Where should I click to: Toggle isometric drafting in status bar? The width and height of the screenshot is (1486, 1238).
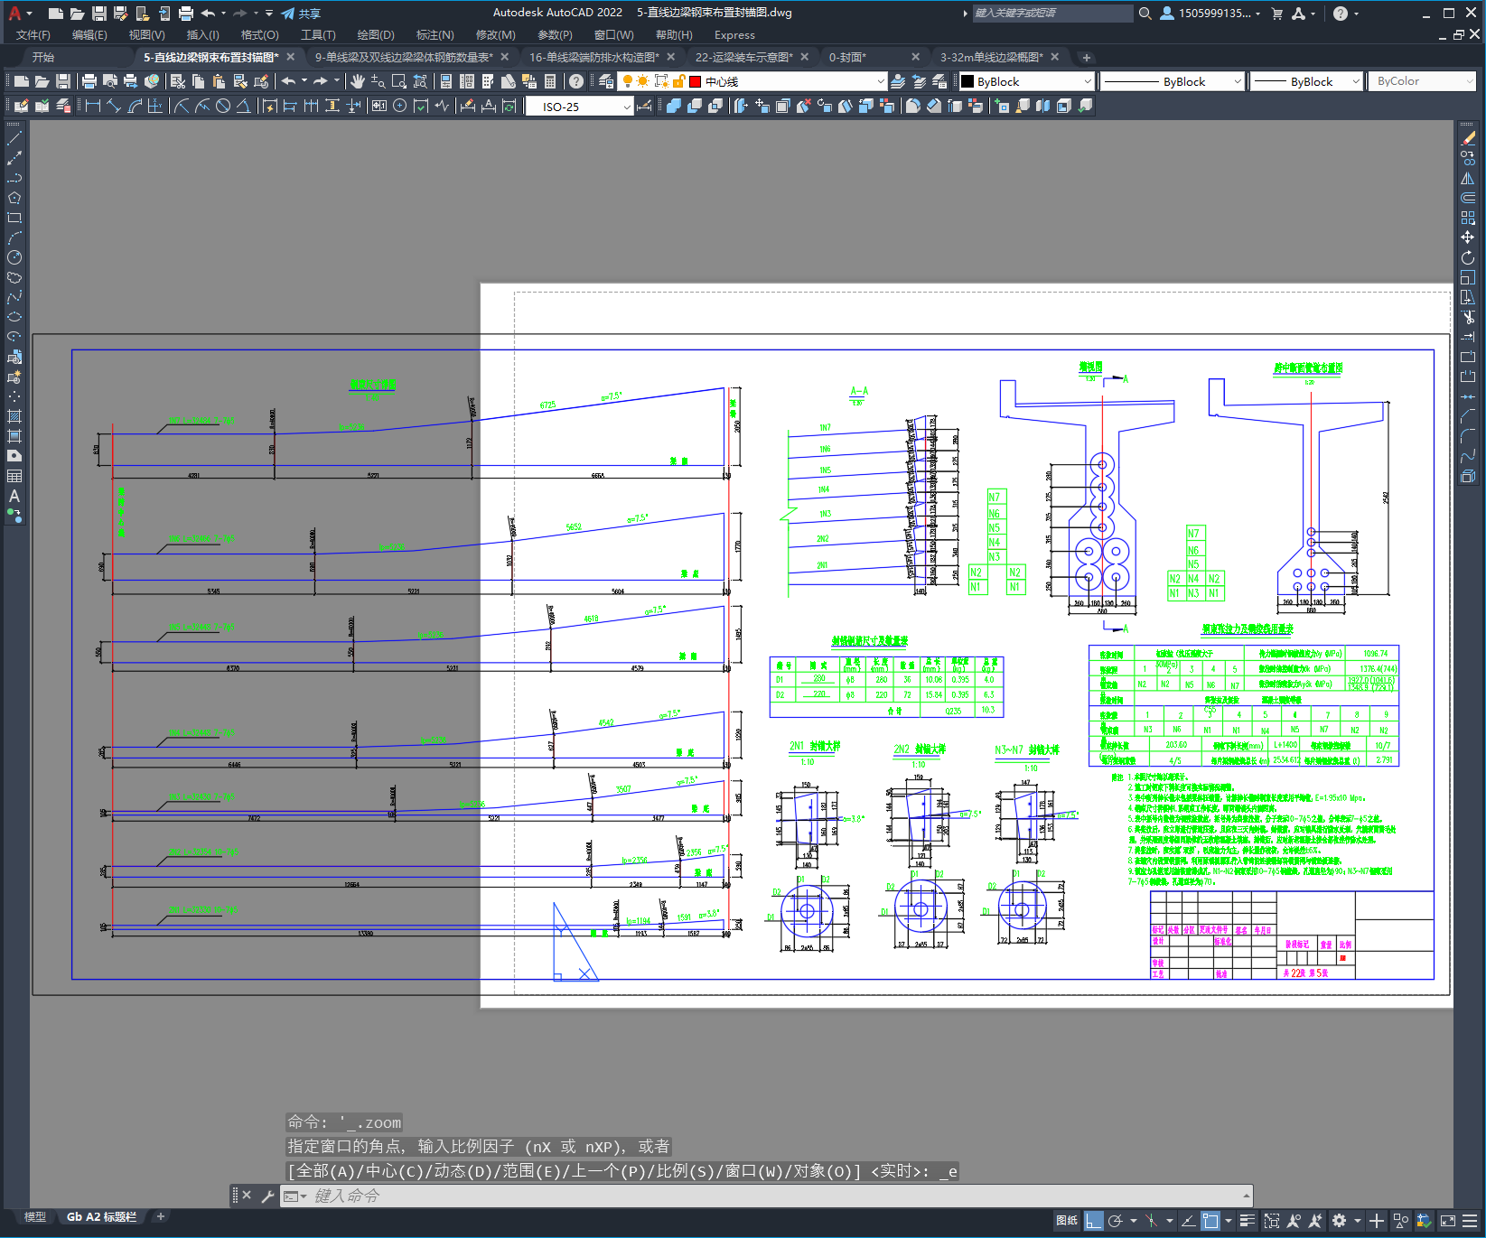coord(1151,1221)
